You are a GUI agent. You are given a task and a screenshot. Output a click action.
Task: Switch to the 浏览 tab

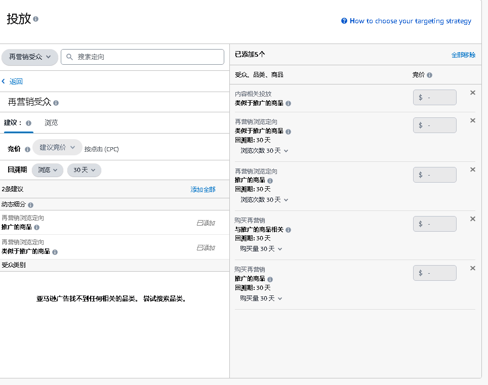coord(51,122)
